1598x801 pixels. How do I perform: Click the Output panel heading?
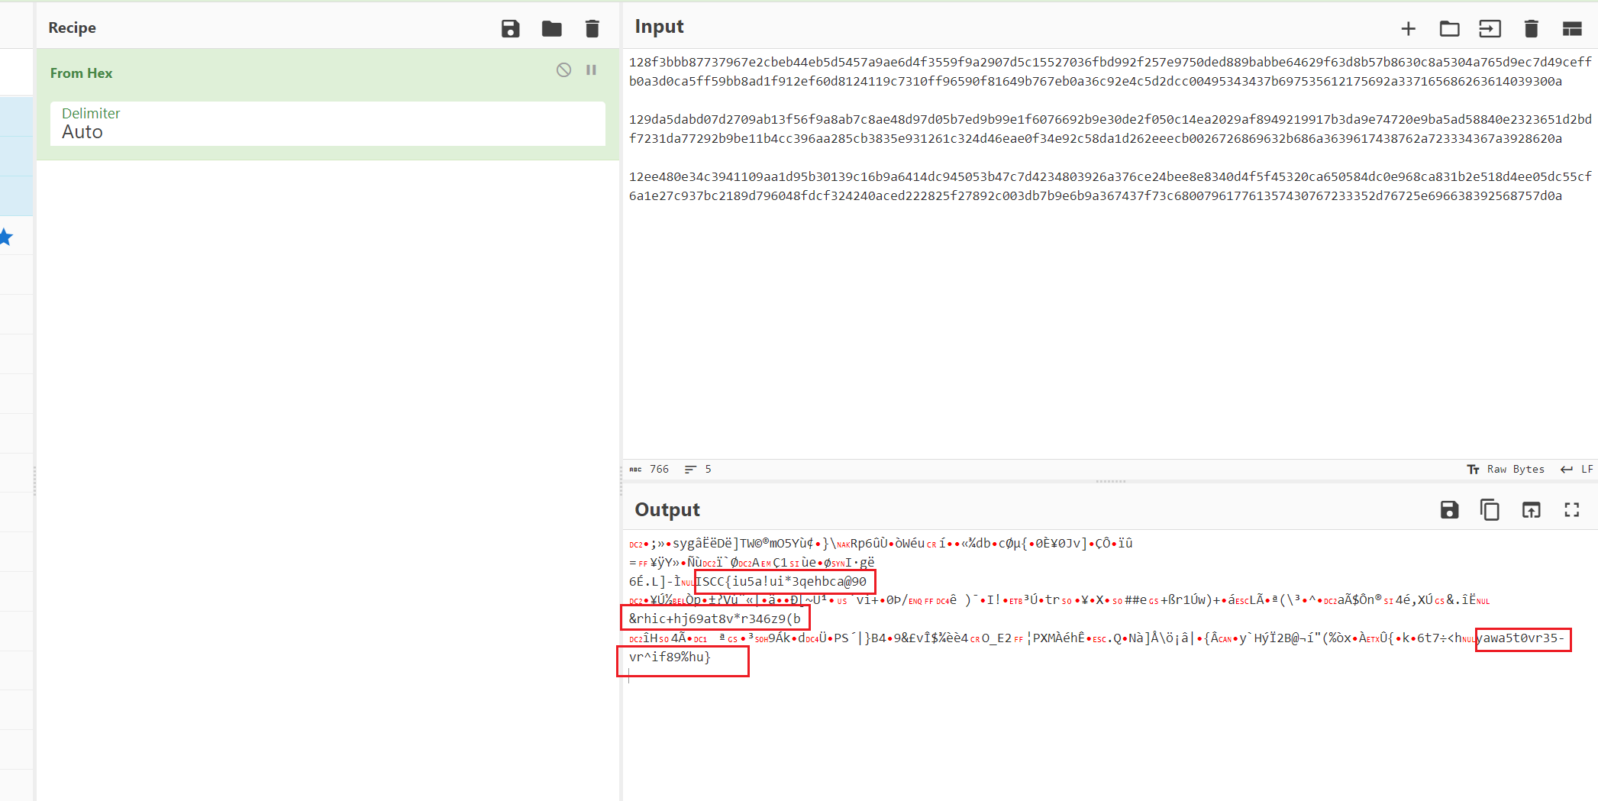[x=667, y=510]
